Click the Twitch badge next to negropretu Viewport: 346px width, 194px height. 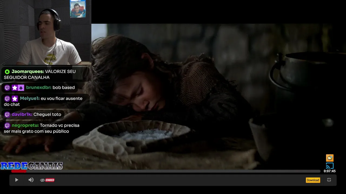click(7, 126)
